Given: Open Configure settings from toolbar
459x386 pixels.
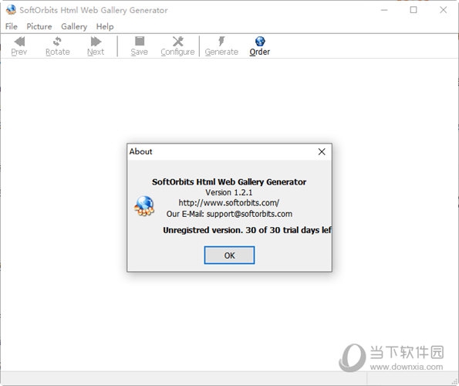Looking at the screenshot, I should coord(177,46).
